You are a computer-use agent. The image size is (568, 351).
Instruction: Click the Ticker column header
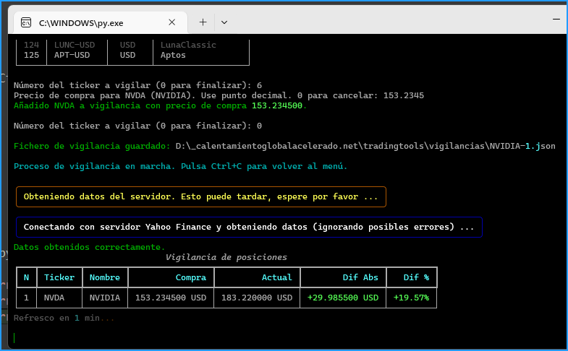[59, 277]
